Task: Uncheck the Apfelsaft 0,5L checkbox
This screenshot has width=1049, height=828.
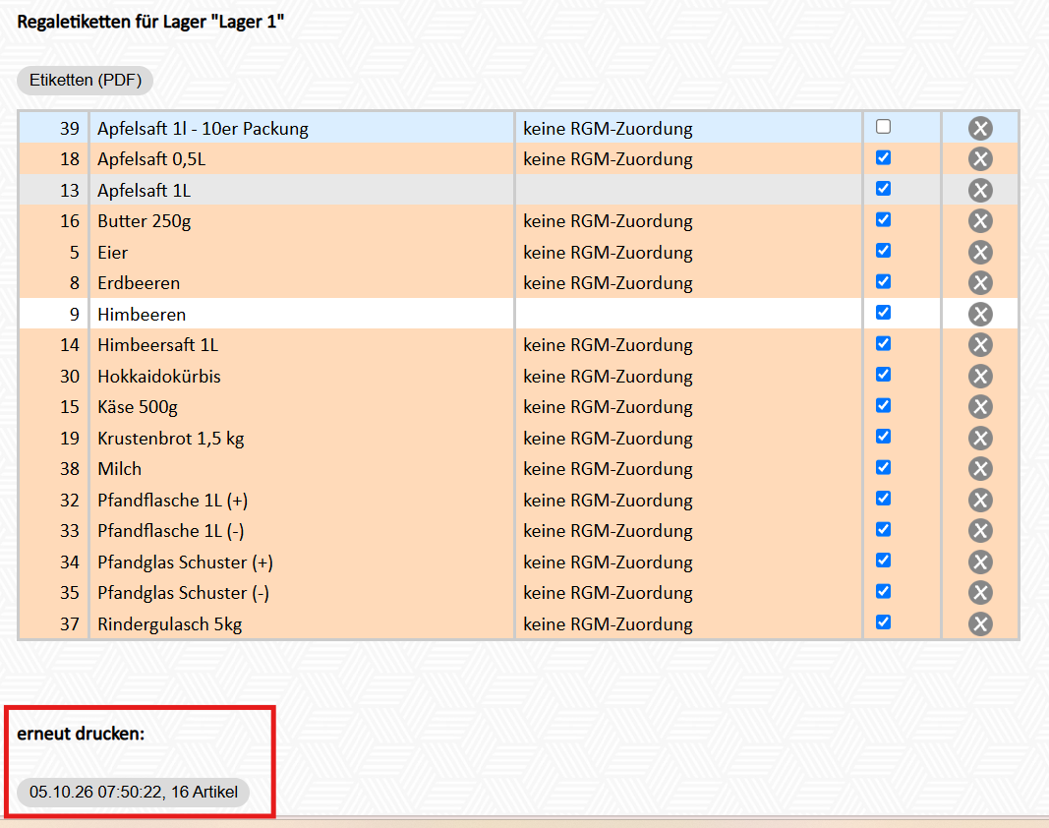Action: tap(883, 157)
